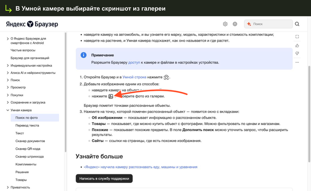Open 'Сканер QR-кода' sidebar item

(x=28, y=148)
